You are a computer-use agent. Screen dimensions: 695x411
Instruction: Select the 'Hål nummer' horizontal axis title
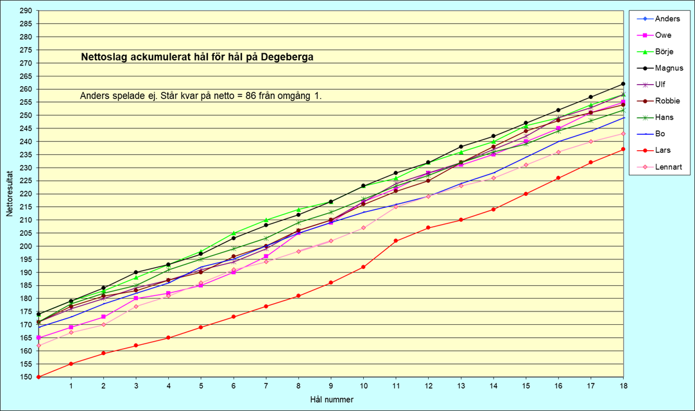click(x=330, y=399)
